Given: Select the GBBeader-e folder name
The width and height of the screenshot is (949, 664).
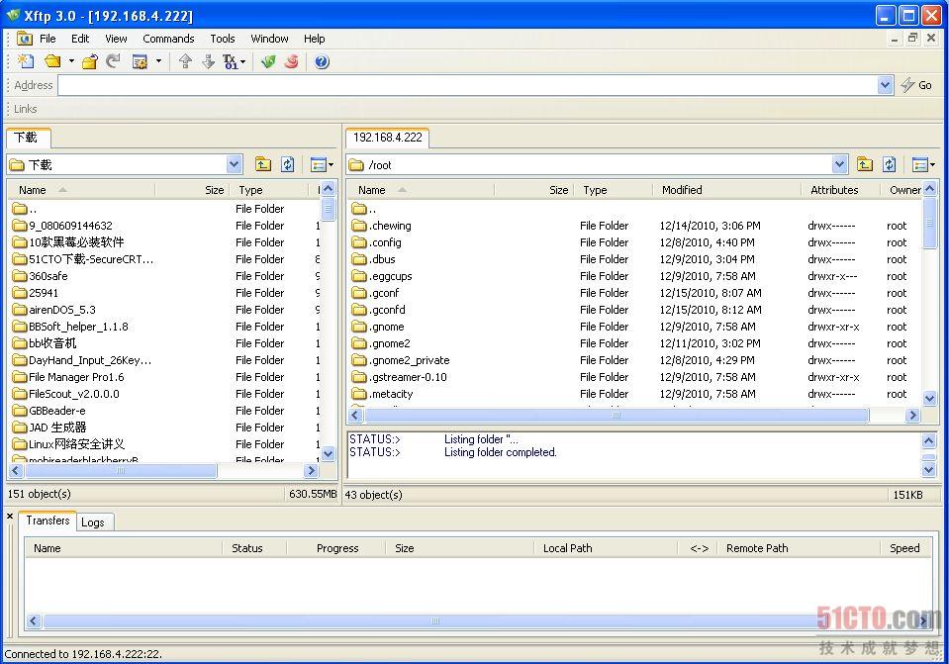Looking at the screenshot, I should click(x=57, y=411).
